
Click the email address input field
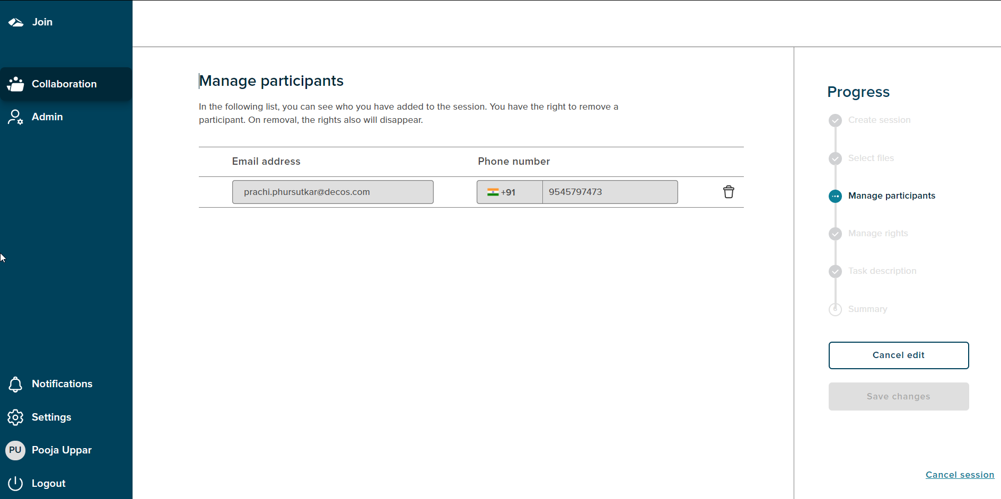coord(332,192)
